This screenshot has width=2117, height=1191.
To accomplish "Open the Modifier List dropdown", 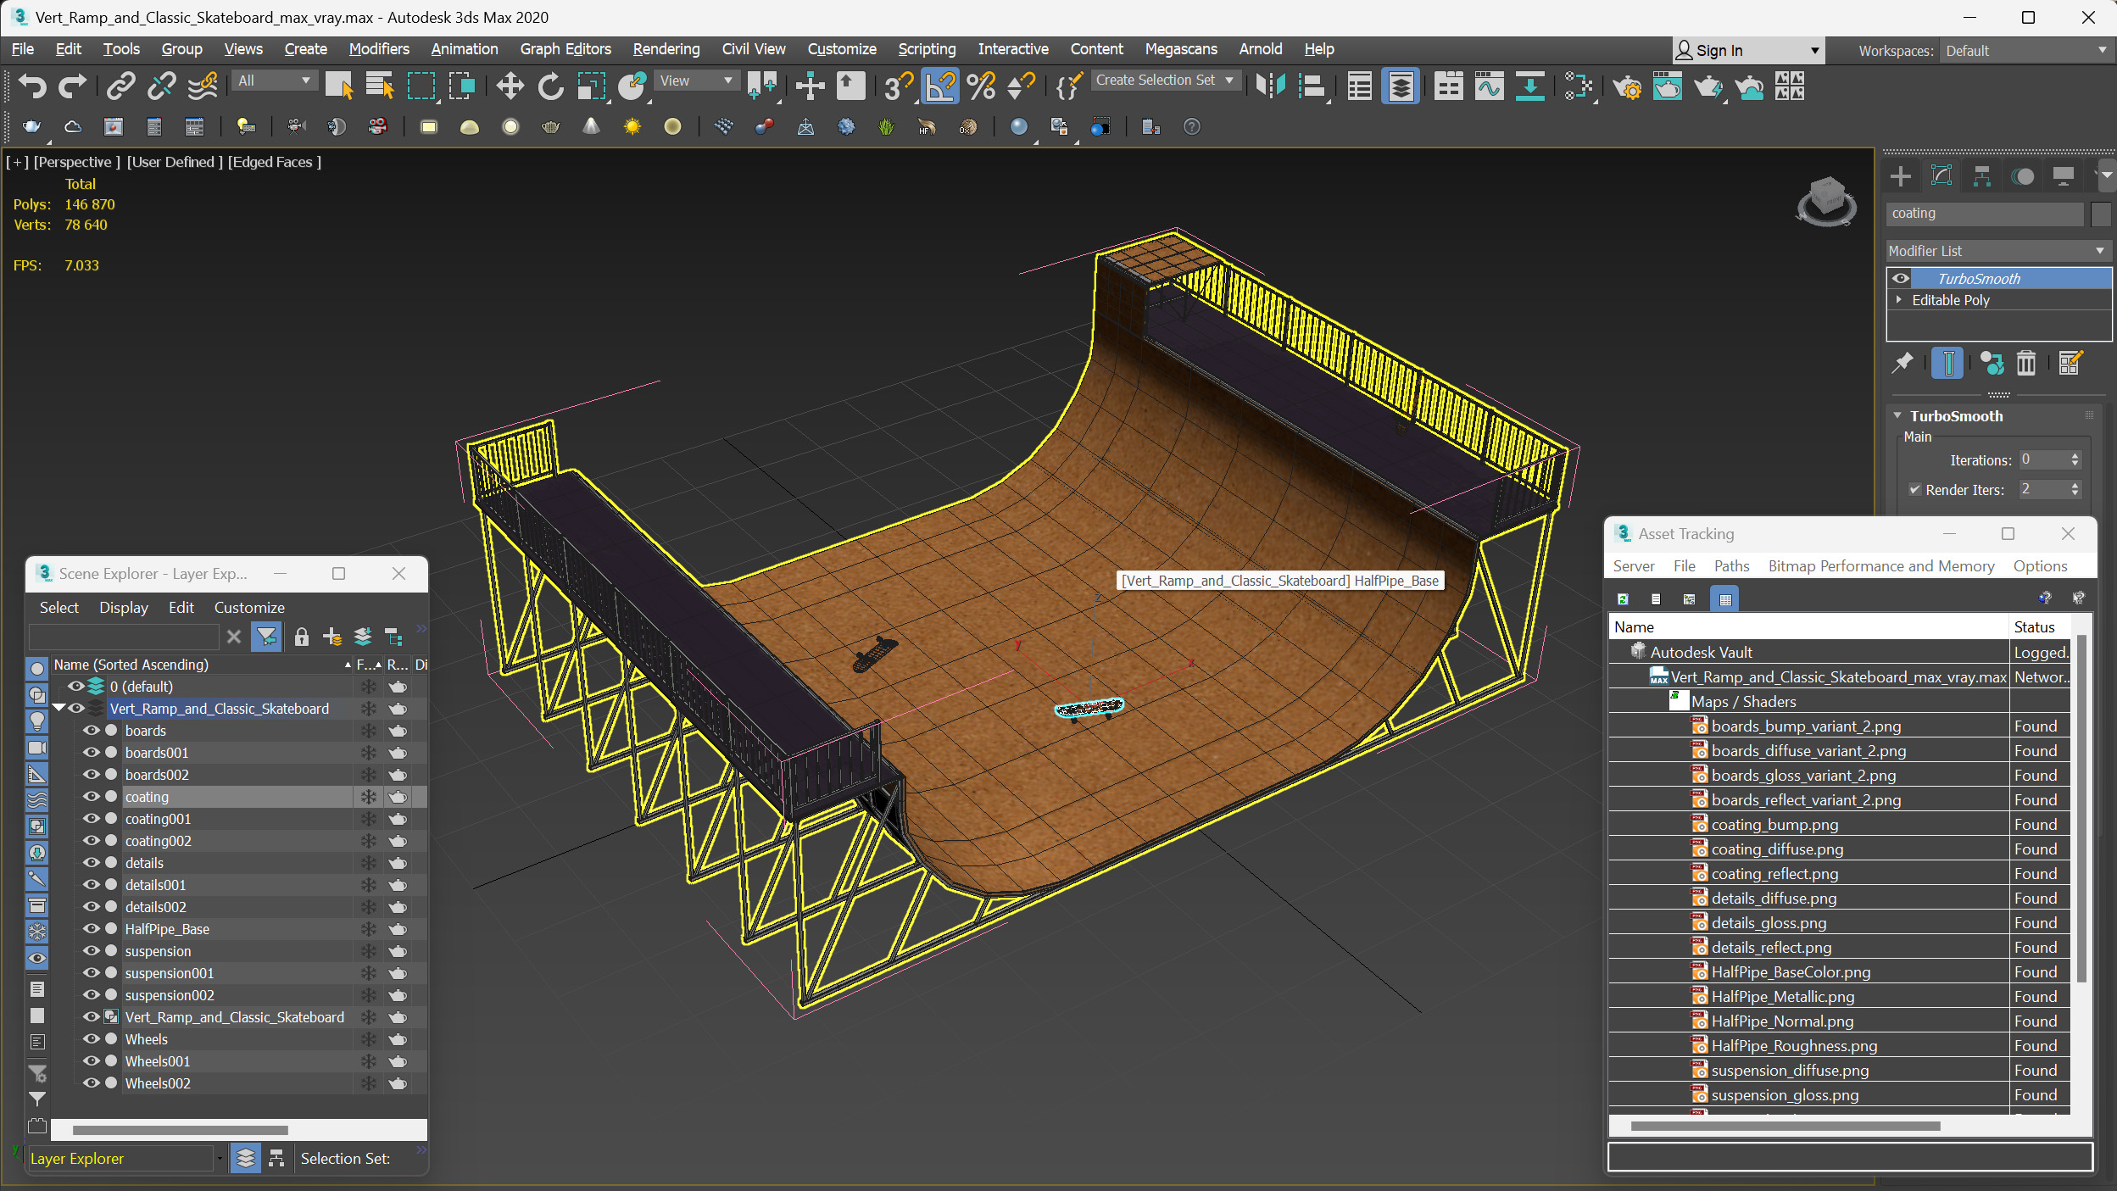I will click(1998, 251).
